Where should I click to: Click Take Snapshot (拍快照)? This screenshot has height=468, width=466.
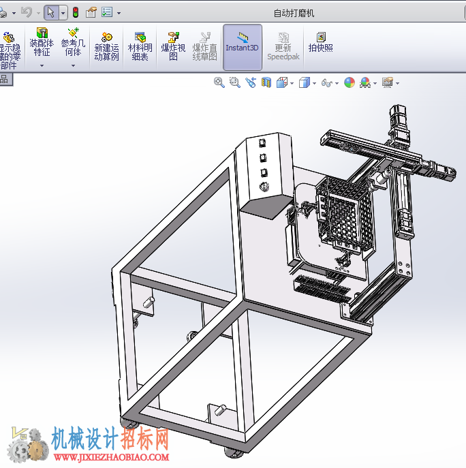(321, 42)
